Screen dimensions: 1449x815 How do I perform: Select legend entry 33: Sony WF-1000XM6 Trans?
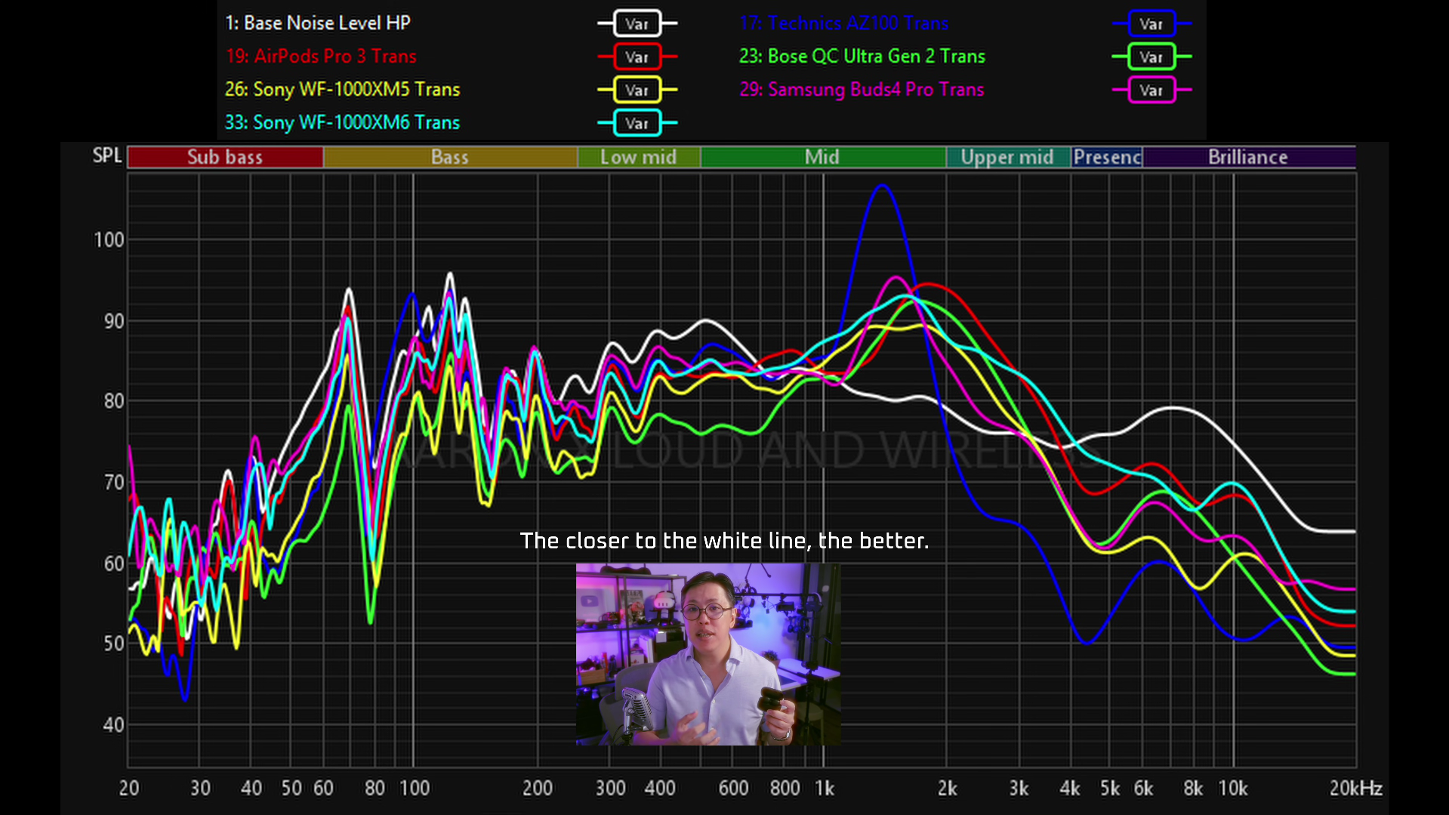click(x=342, y=122)
